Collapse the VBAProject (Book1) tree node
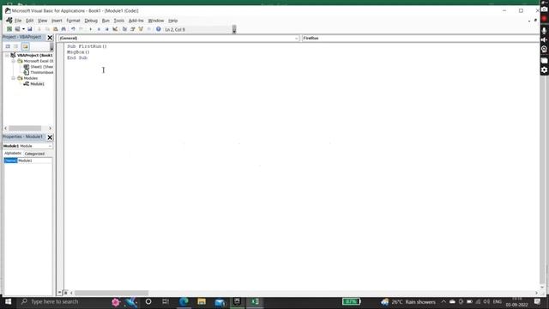 tap(7, 55)
